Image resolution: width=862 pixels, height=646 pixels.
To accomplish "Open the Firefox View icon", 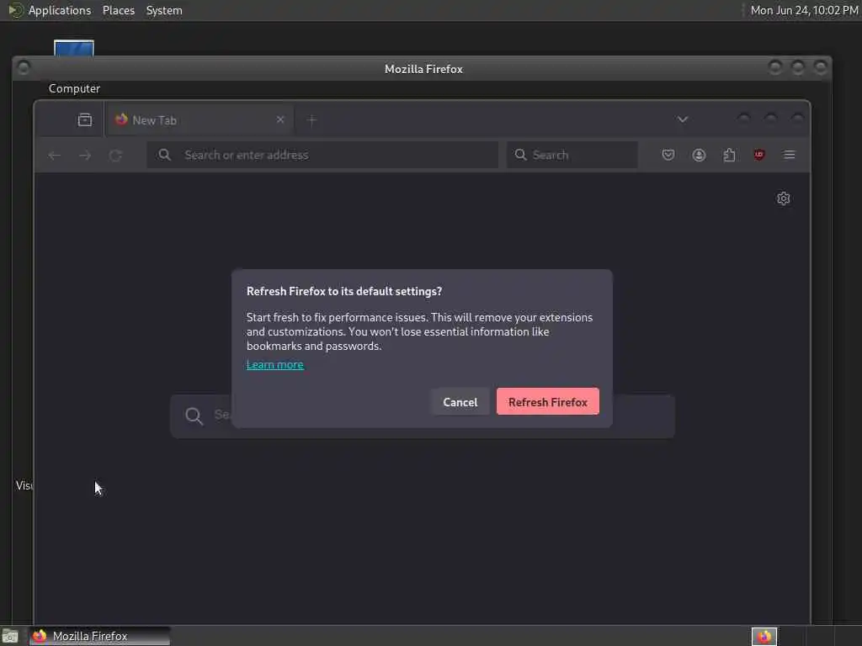I will [85, 119].
